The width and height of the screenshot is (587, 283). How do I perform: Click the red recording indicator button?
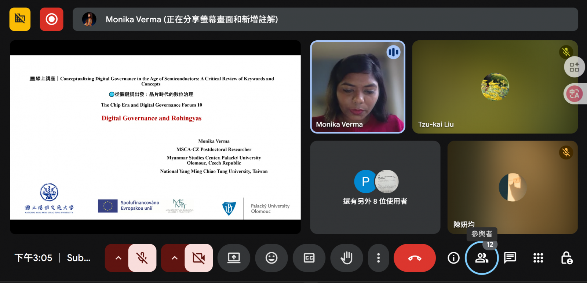click(x=51, y=19)
